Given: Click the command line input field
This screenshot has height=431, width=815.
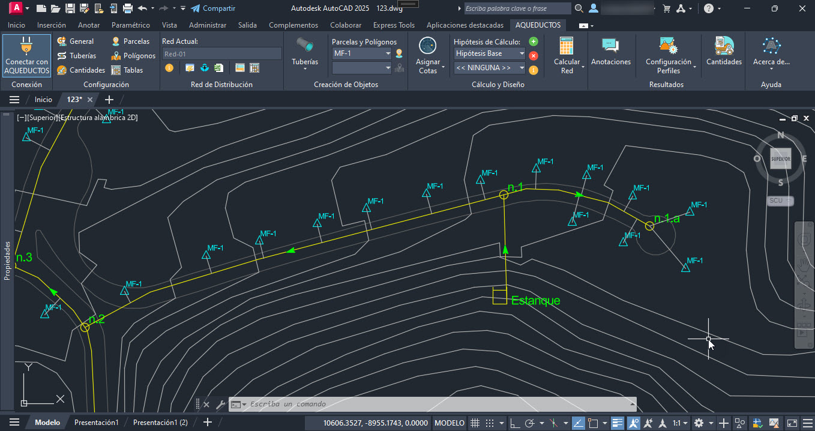Looking at the screenshot, I should click(x=438, y=404).
